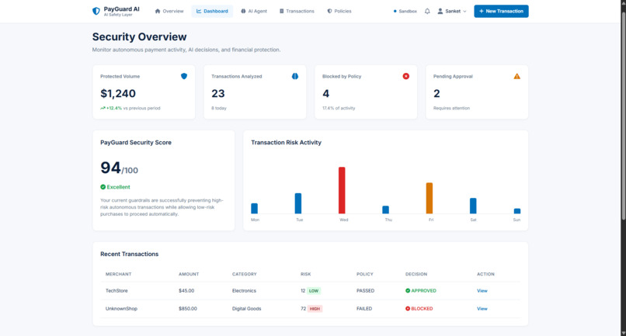This screenshot has width=626, height=336.
Task: Click the red icon beside BLOCKED
Action: click(x=408, y=309)
